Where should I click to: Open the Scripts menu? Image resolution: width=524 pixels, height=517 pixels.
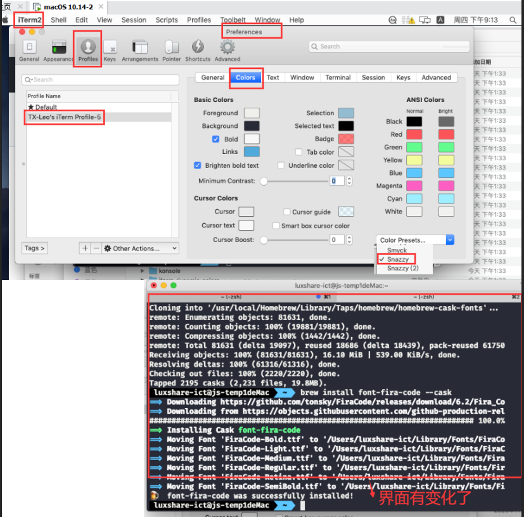(167, 20)
